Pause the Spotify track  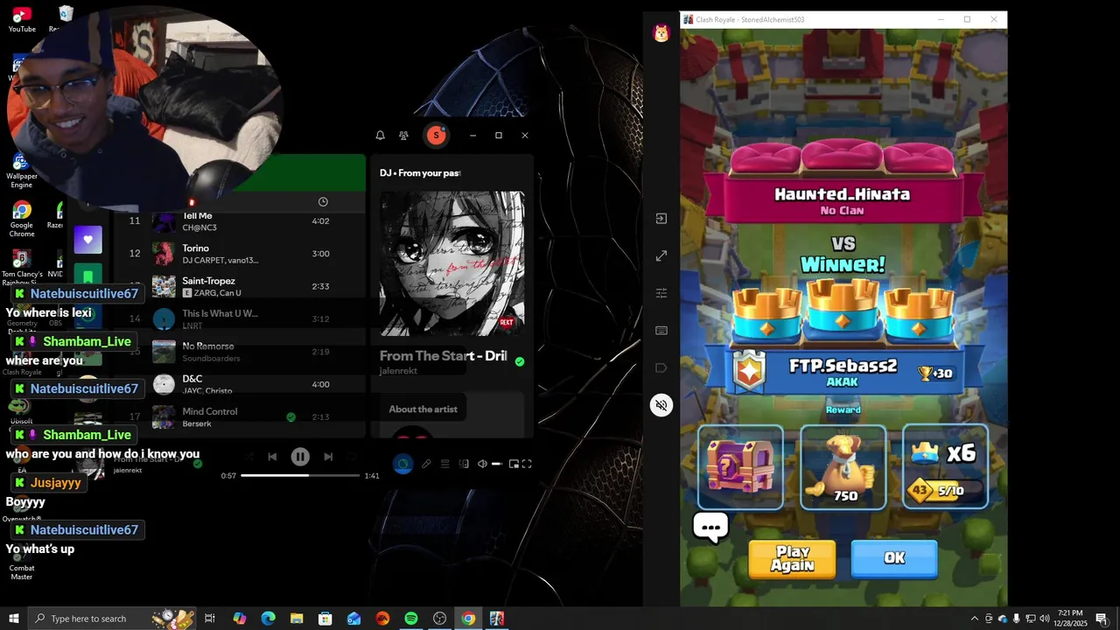(300, 456)
